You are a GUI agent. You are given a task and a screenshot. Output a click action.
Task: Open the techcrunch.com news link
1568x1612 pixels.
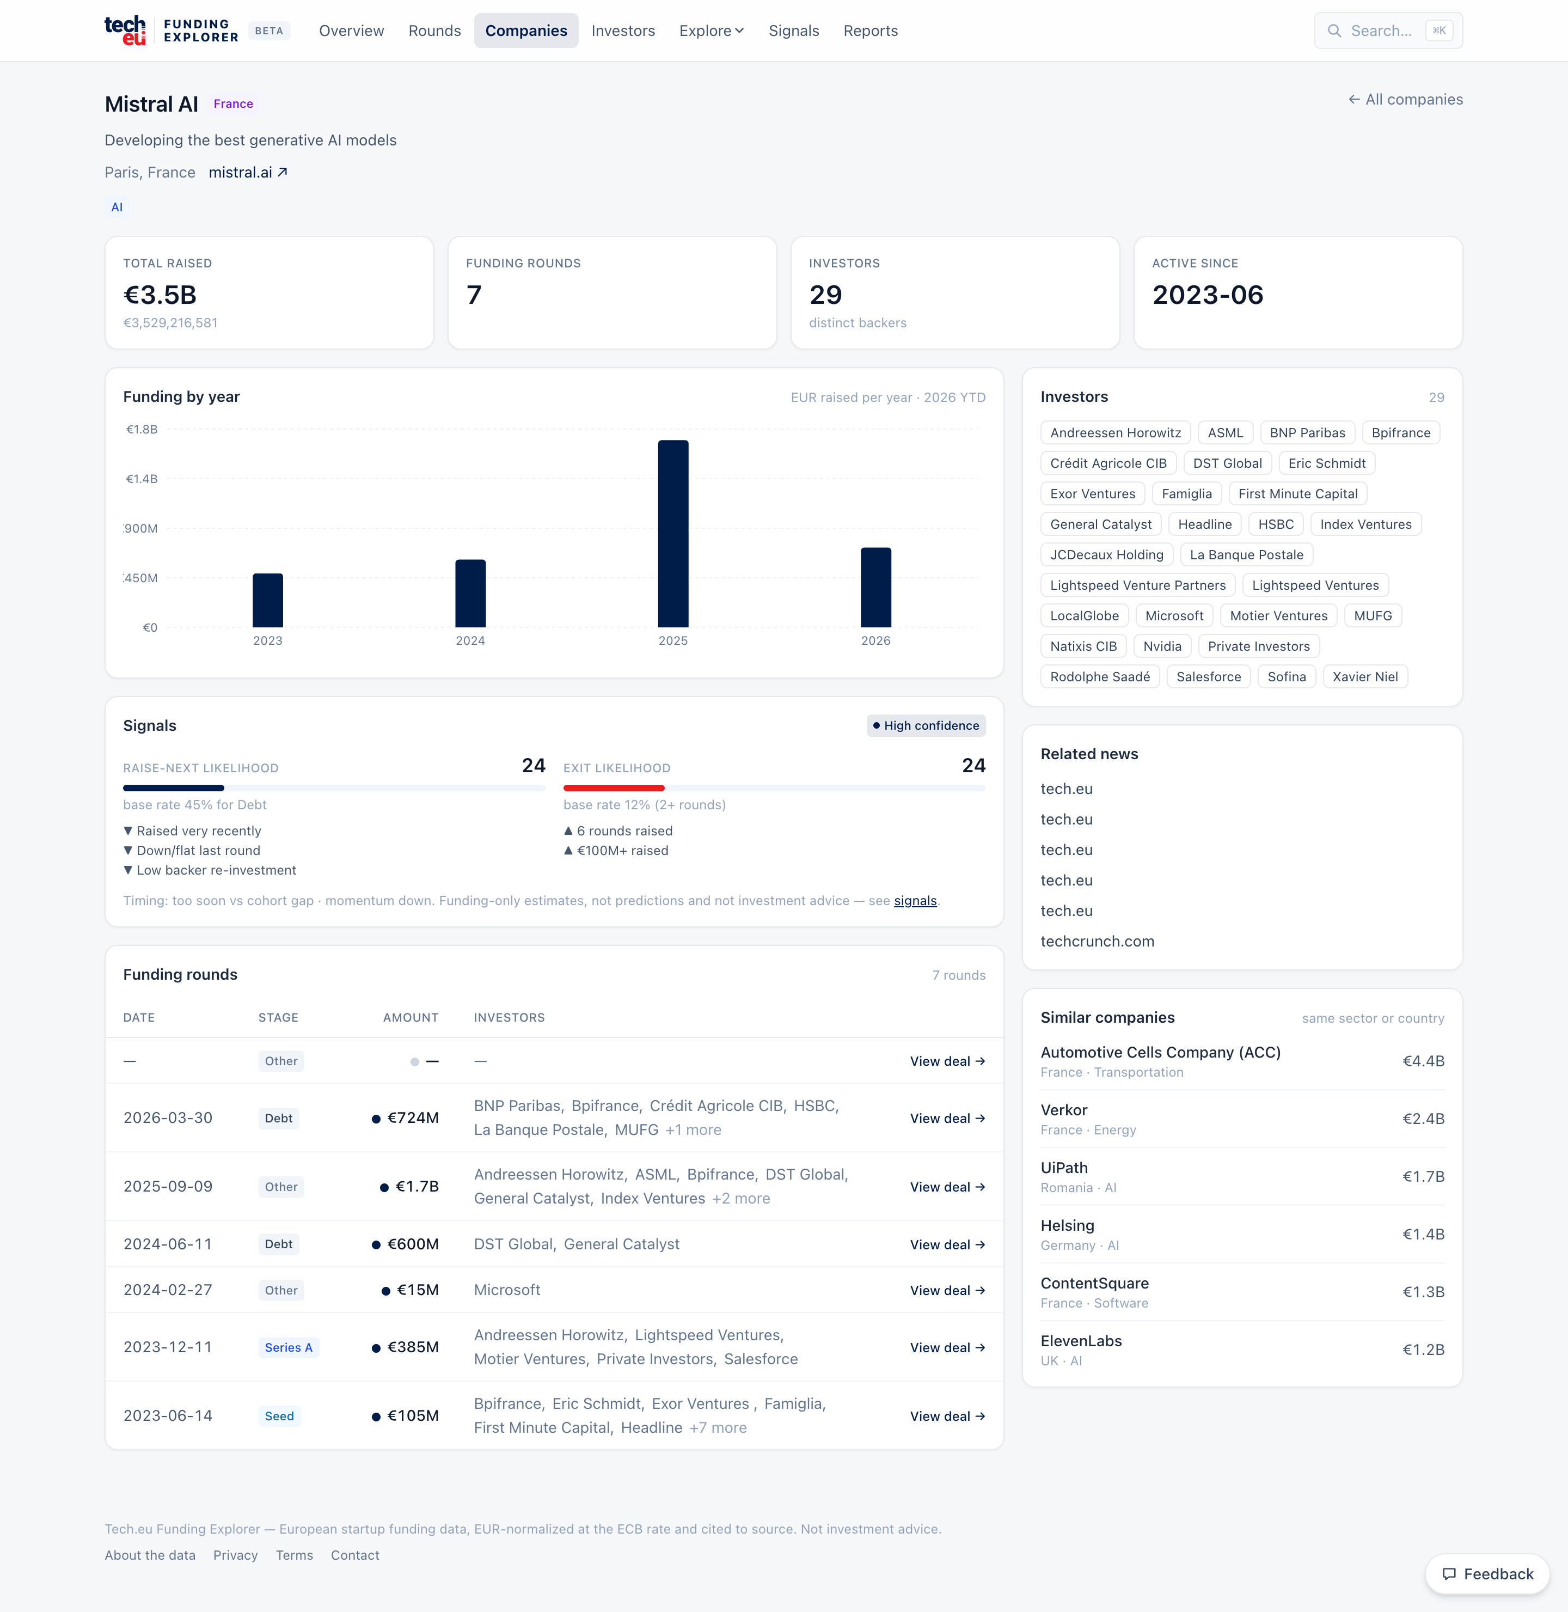[x=1097, y=941]
